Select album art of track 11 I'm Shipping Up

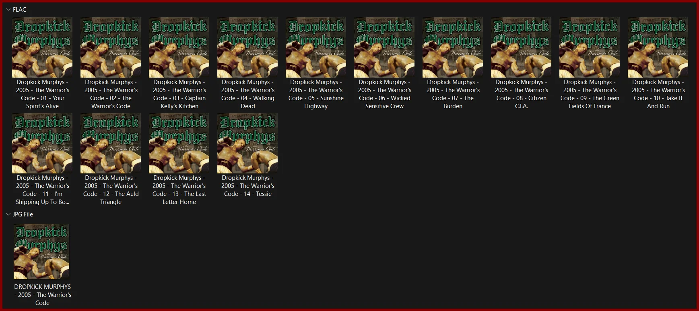[x=42, y=143]
